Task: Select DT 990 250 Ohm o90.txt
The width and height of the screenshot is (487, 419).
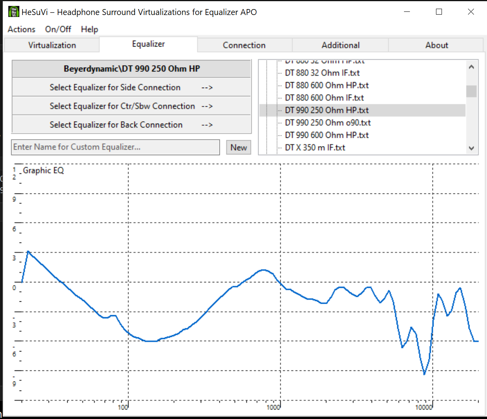Action: tap(328, 122)
